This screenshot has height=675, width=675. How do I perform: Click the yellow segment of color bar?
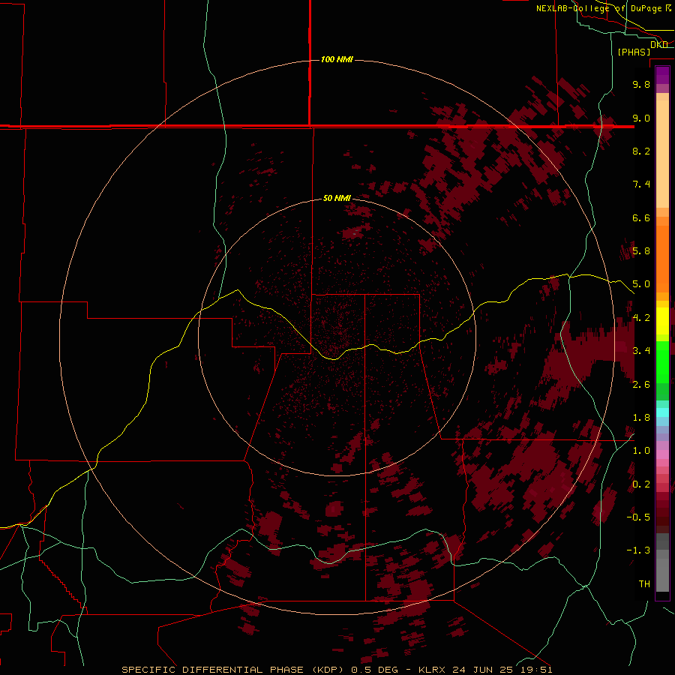pyautogui.click(x=662, y=321)
